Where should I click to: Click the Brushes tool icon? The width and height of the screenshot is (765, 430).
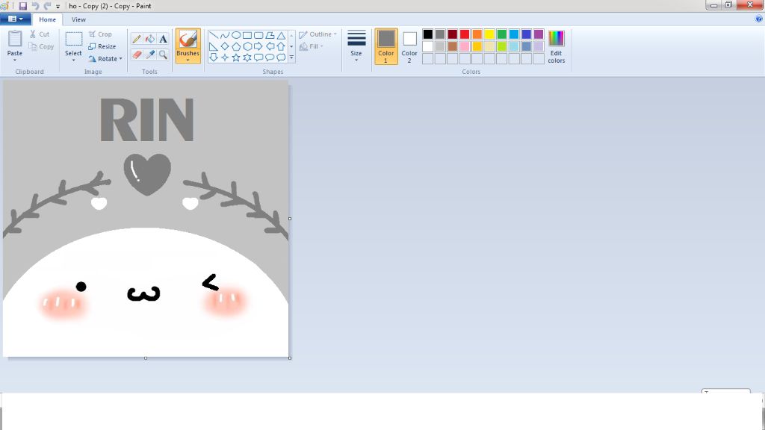tap(188, 39)
